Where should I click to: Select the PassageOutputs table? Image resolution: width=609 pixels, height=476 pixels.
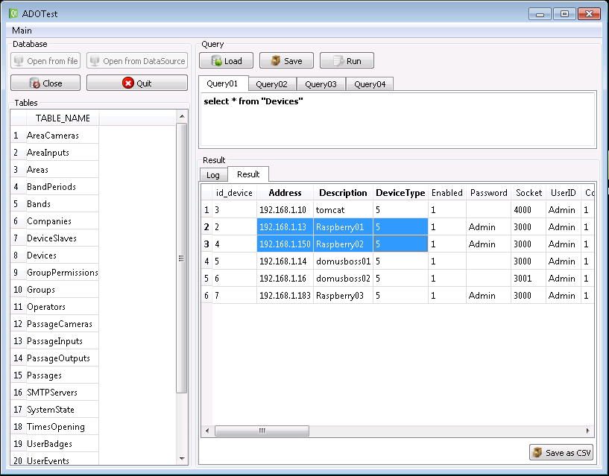62,358
